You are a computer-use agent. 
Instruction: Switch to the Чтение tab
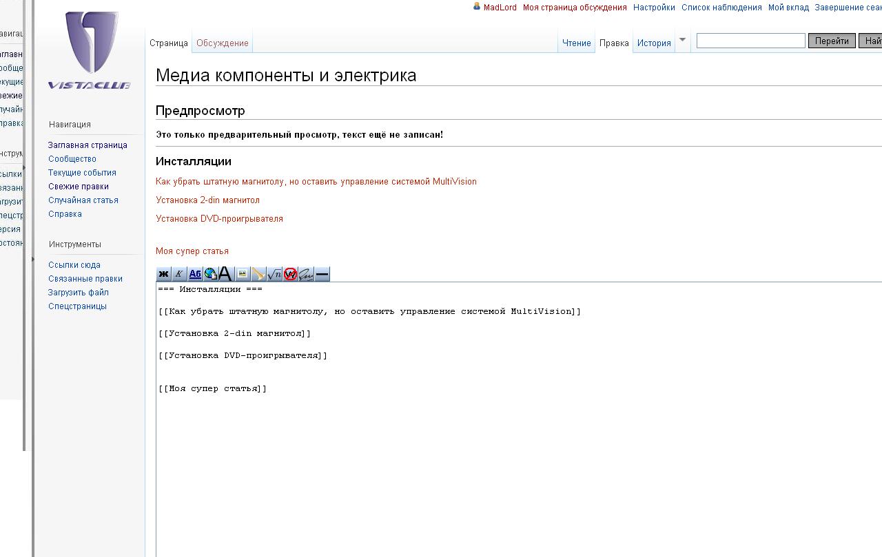[576, 43]
